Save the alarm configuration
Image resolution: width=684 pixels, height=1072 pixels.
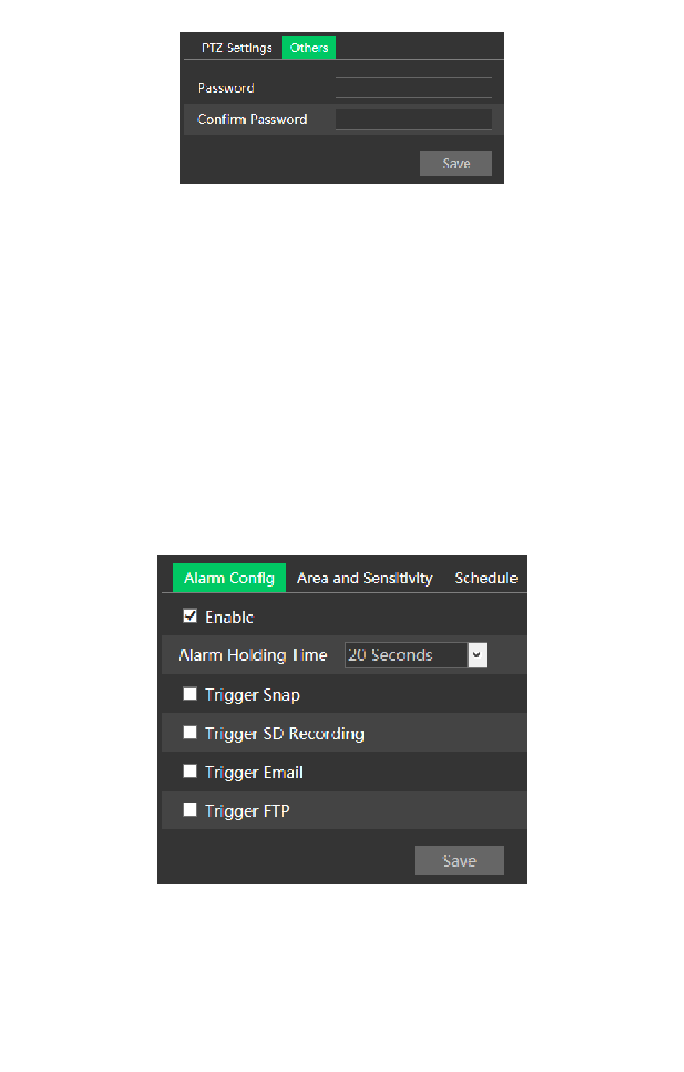(x=459, y=860)
